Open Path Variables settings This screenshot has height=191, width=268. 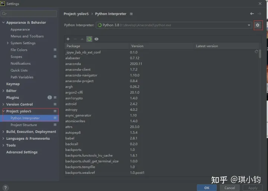click(x=22, y=77)
